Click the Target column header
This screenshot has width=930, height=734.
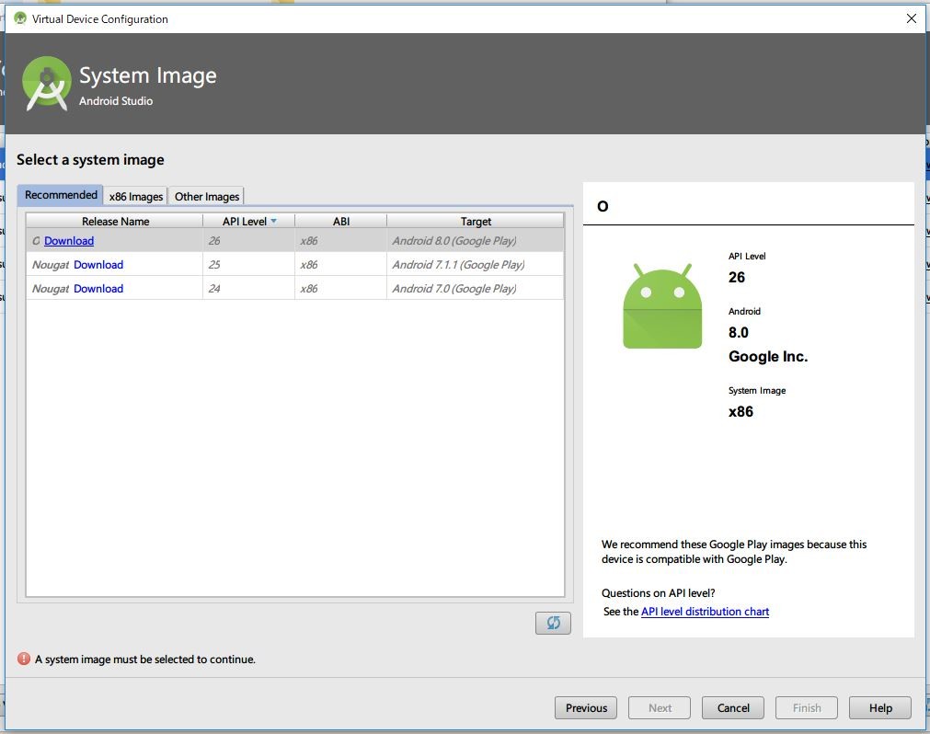click(476, 221)
